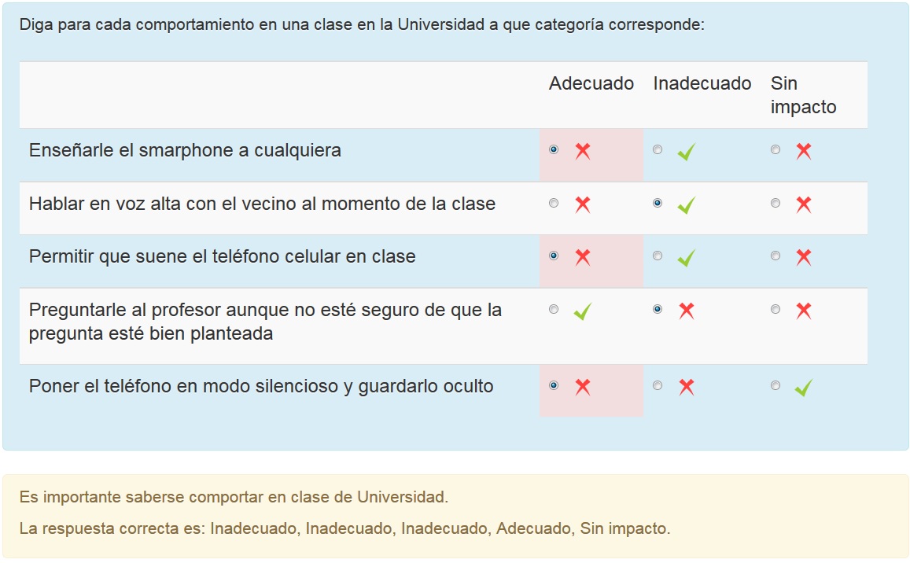Click green check in 'Hablar en voz alta' row
Image resolution: width=910 pixels, height=563 pixels.
686,205
